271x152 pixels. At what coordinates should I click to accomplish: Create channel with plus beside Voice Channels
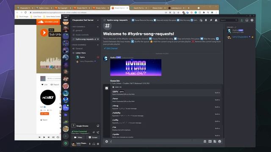pyautogui.click(x=98, y=45)
